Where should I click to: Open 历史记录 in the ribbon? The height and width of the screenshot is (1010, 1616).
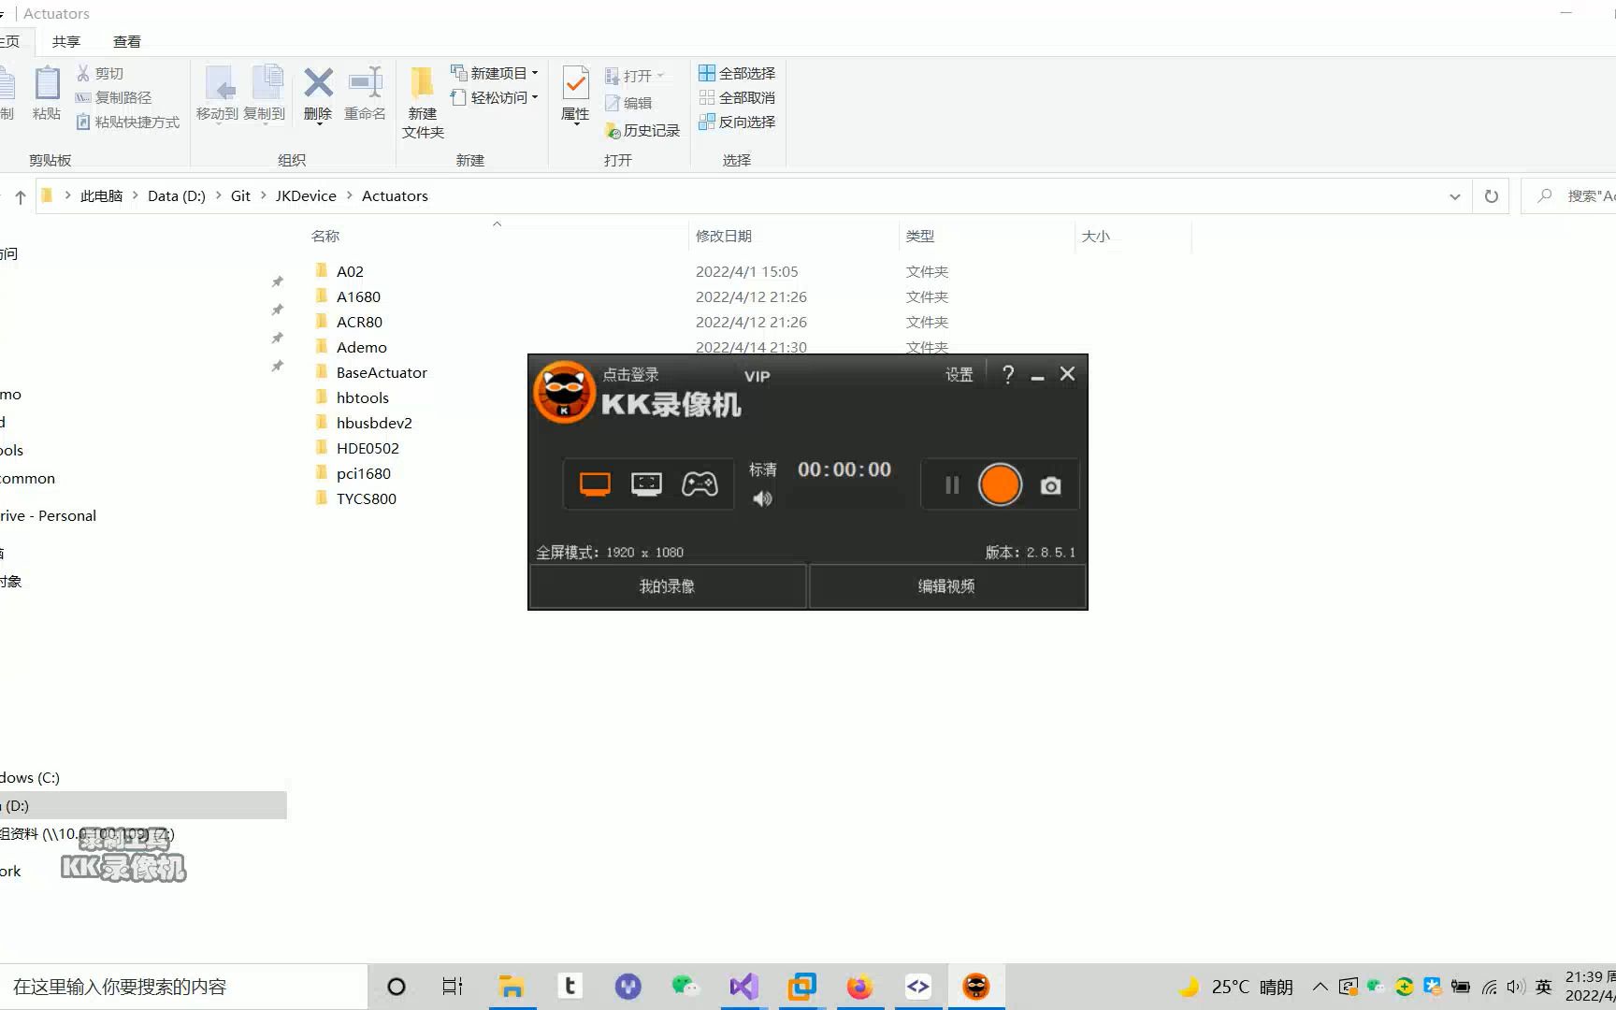click(642, 130)
